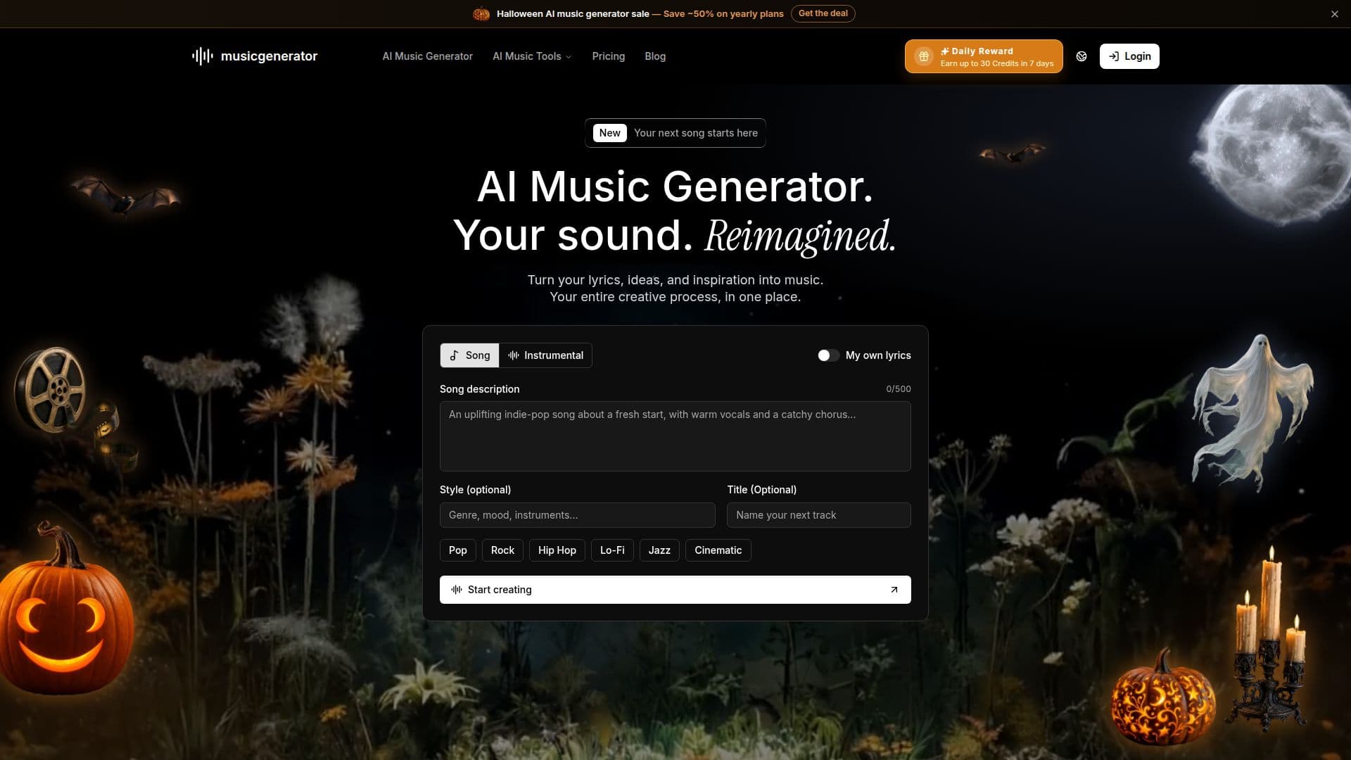Select the Cinematic style chip
The image size is (1351, 760).
pos(718,550)
